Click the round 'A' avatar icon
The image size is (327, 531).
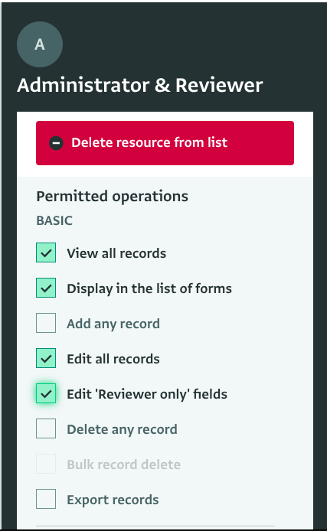tap(40, 44)
